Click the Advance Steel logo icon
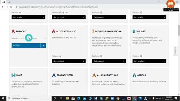 pos(54,75)
